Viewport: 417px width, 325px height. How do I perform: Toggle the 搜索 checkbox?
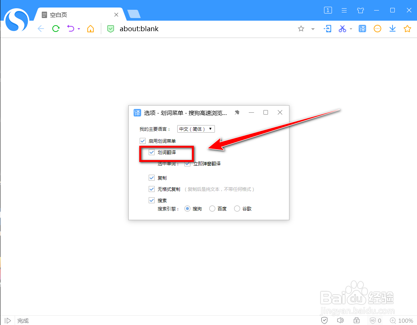[152, 200]
